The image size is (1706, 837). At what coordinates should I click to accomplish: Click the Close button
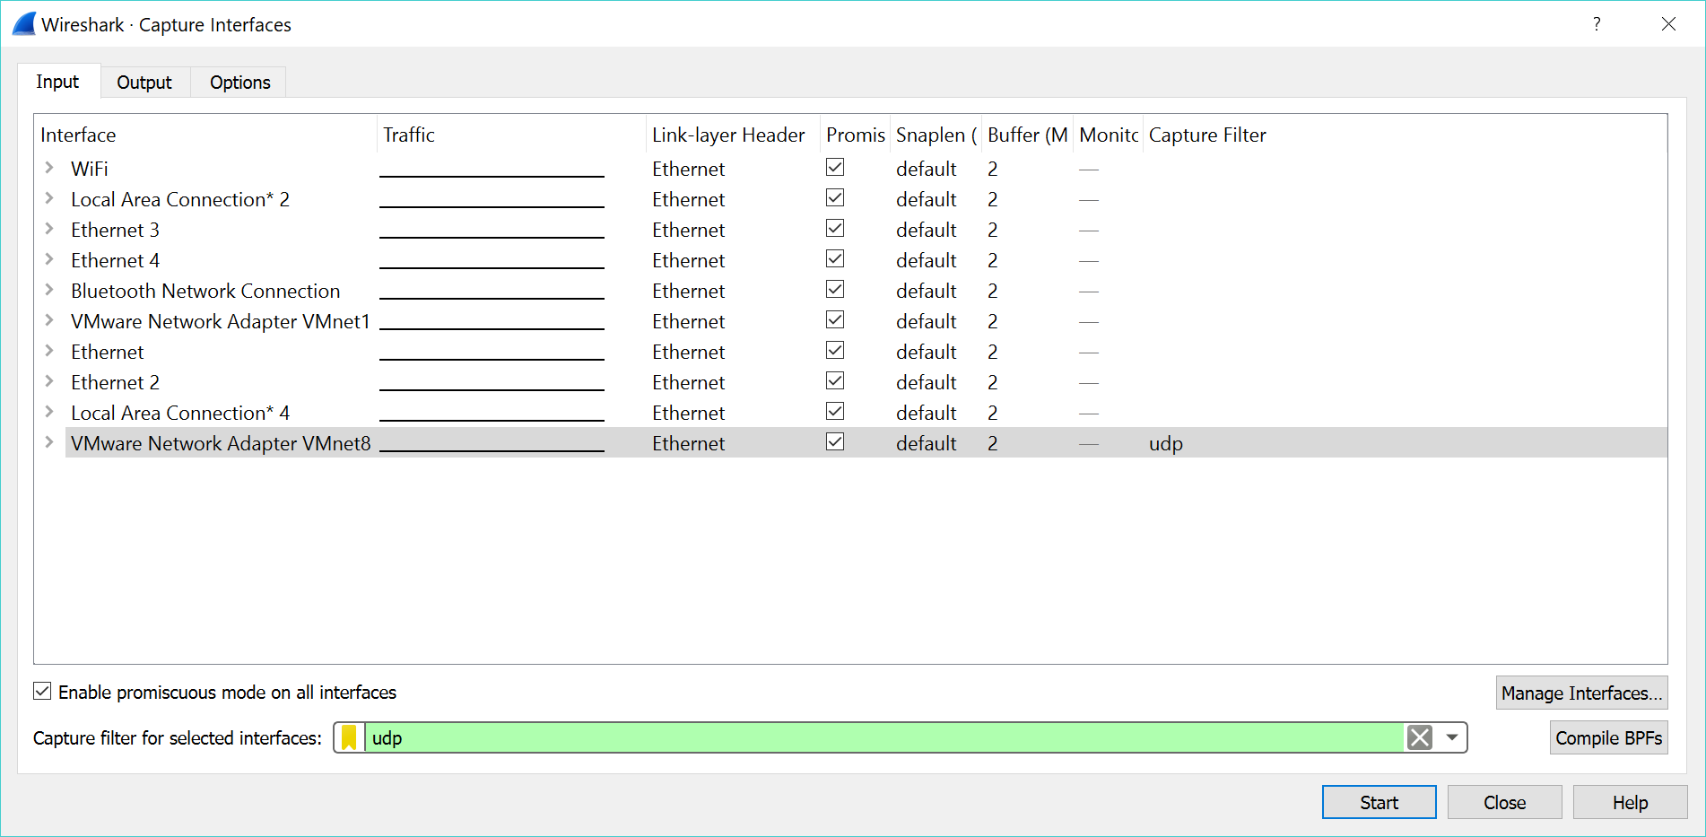pyautogui.click(x=1504, y=802)
